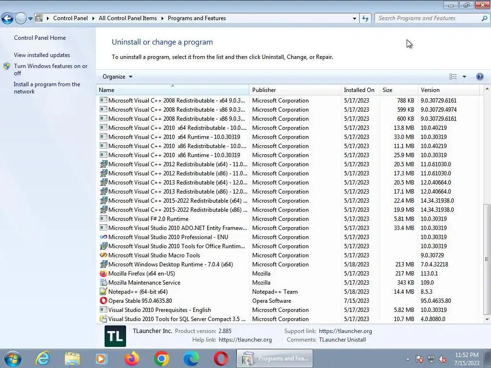Open the recent pages dropdown arrow
Viewport: 491px width, 368px height.
click(30, 19)
